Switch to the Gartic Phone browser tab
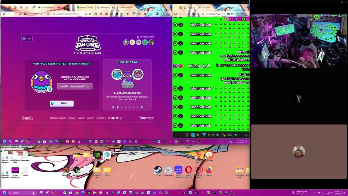This screenshot has height=196, width=348. (x=105, y=7)
